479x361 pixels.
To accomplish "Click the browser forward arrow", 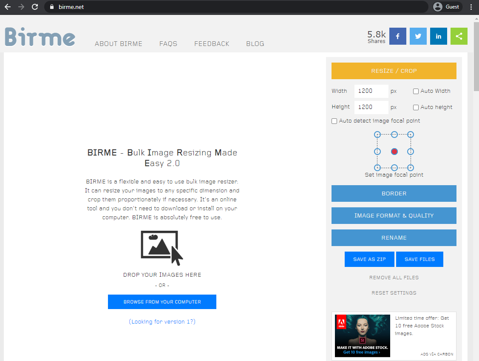I will coord(21,7).
